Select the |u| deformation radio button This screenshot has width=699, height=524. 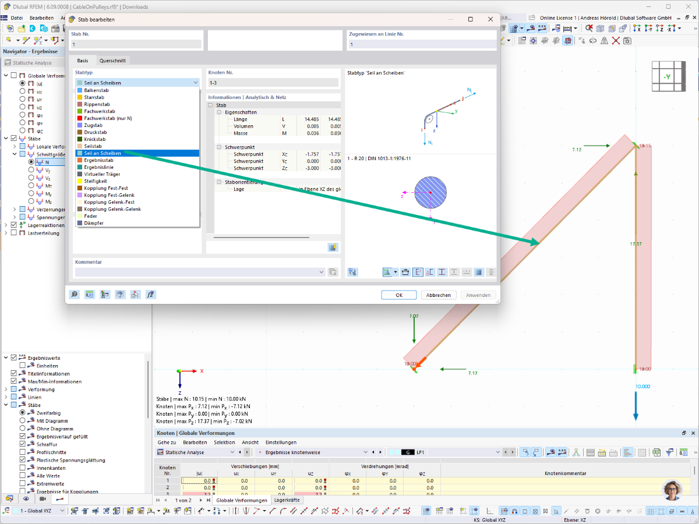23,84
